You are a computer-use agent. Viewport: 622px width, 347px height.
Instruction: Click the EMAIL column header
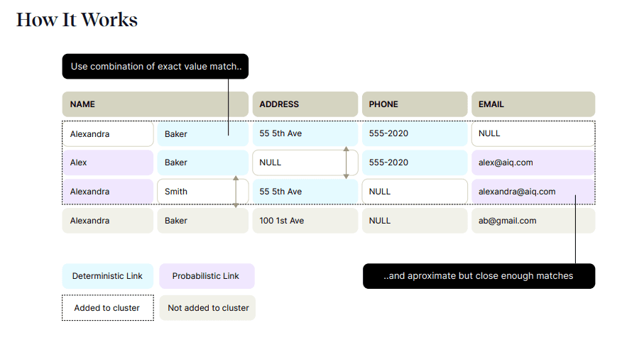tap(533, 104)
